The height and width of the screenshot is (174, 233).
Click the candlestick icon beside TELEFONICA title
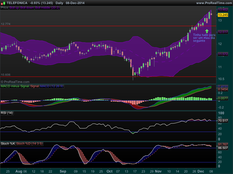click(x=3, y=3)
